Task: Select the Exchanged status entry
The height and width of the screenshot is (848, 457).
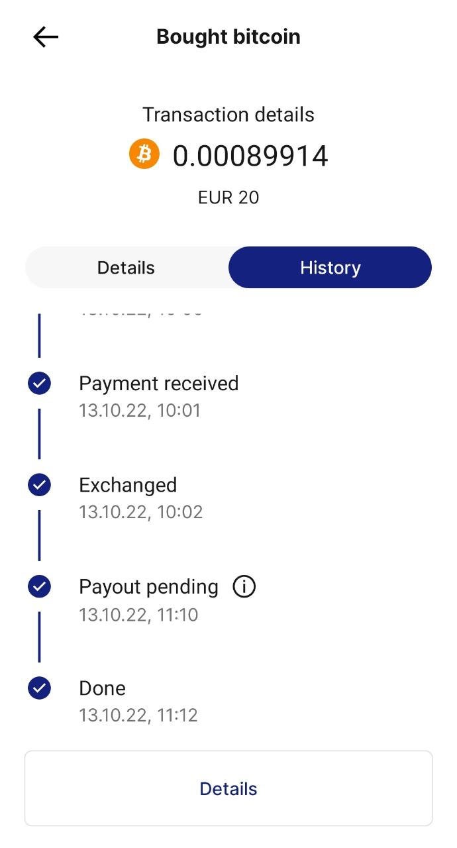Action: [x=128, y=484]
